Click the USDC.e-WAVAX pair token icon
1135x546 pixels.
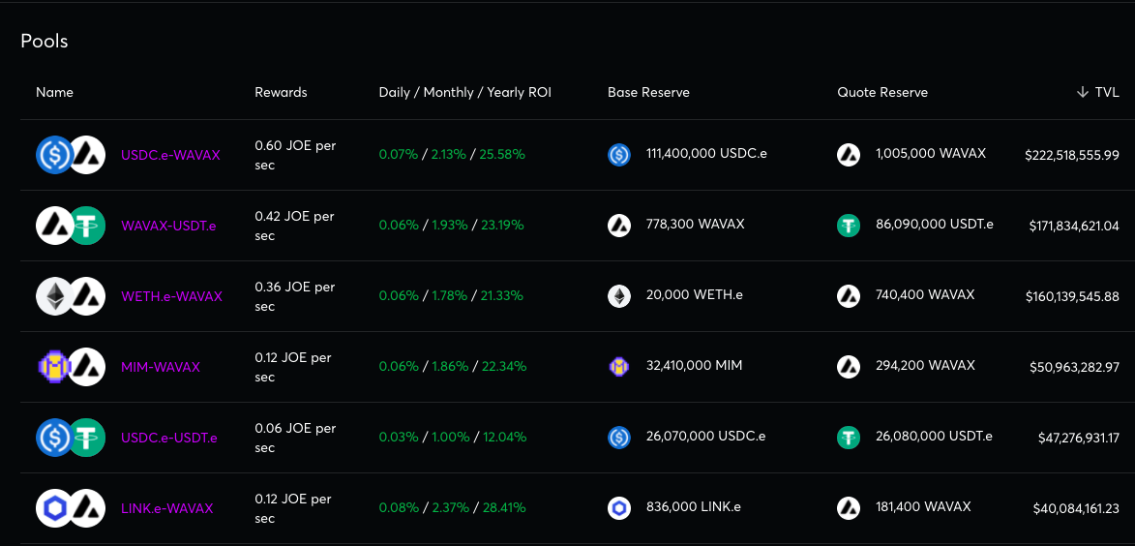(x=71, y=155)
